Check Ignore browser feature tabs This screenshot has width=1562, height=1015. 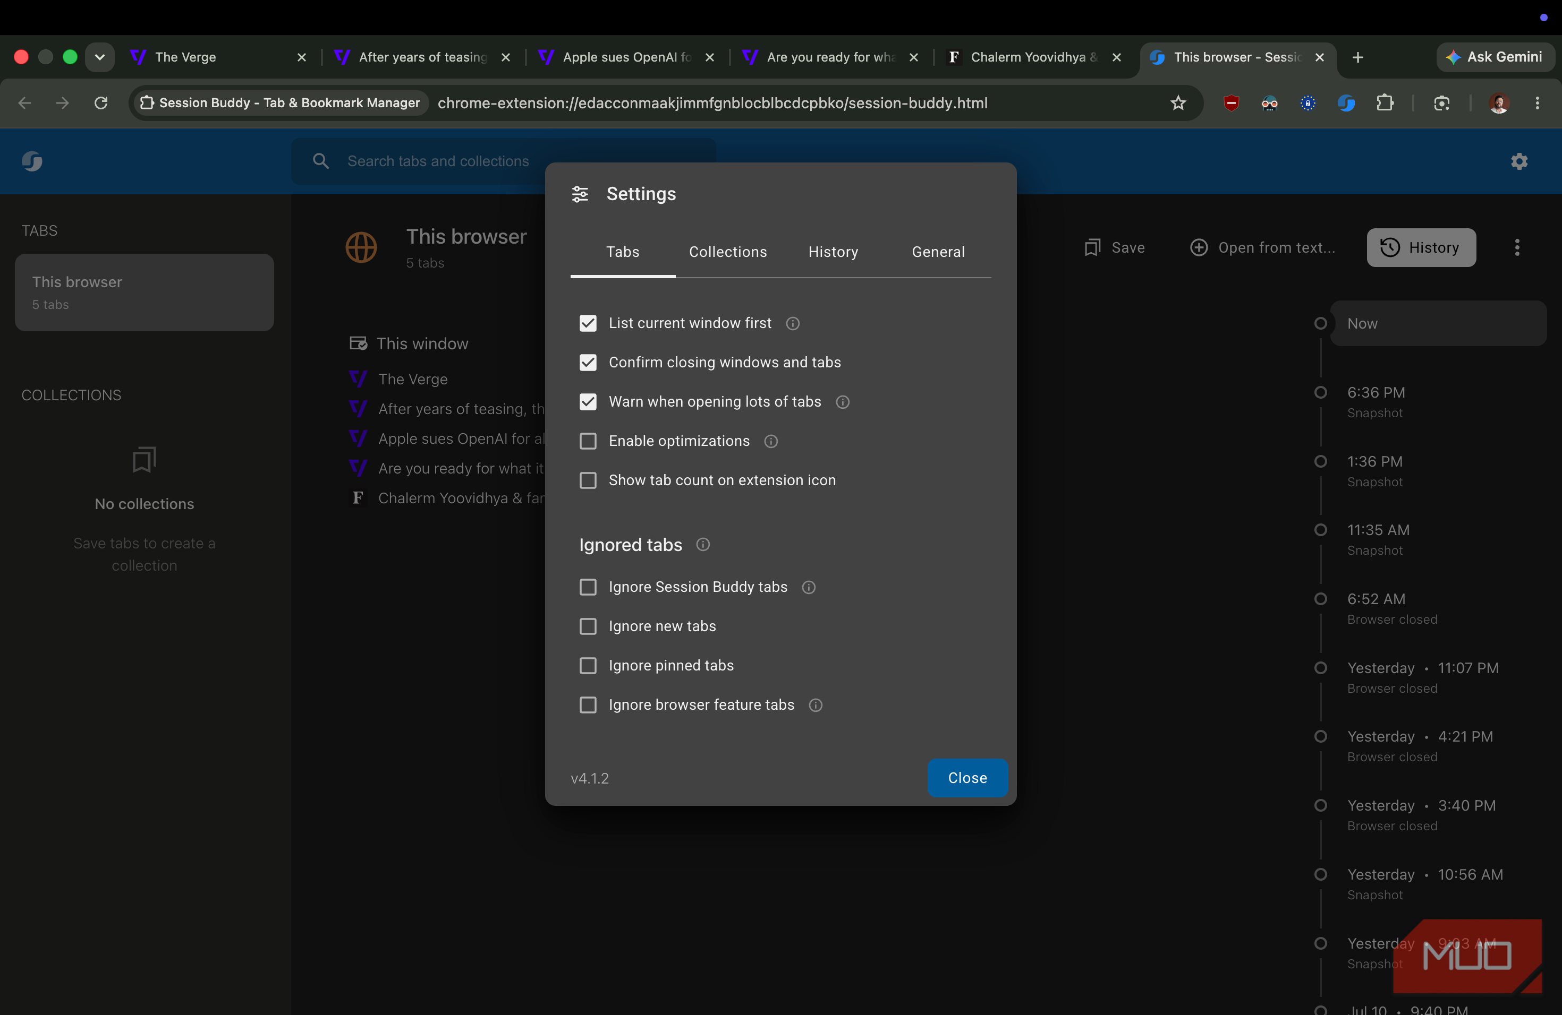(588, 706)
